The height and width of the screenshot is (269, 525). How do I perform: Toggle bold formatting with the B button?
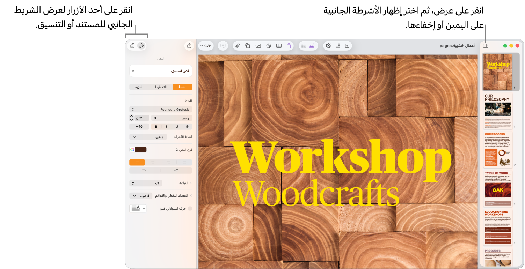(156, 127)
